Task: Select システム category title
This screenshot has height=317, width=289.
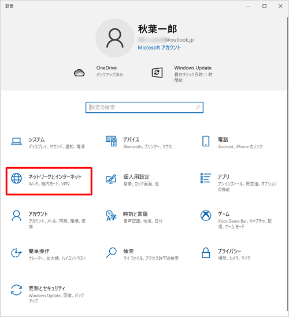Action: click(x=36, y=139)
